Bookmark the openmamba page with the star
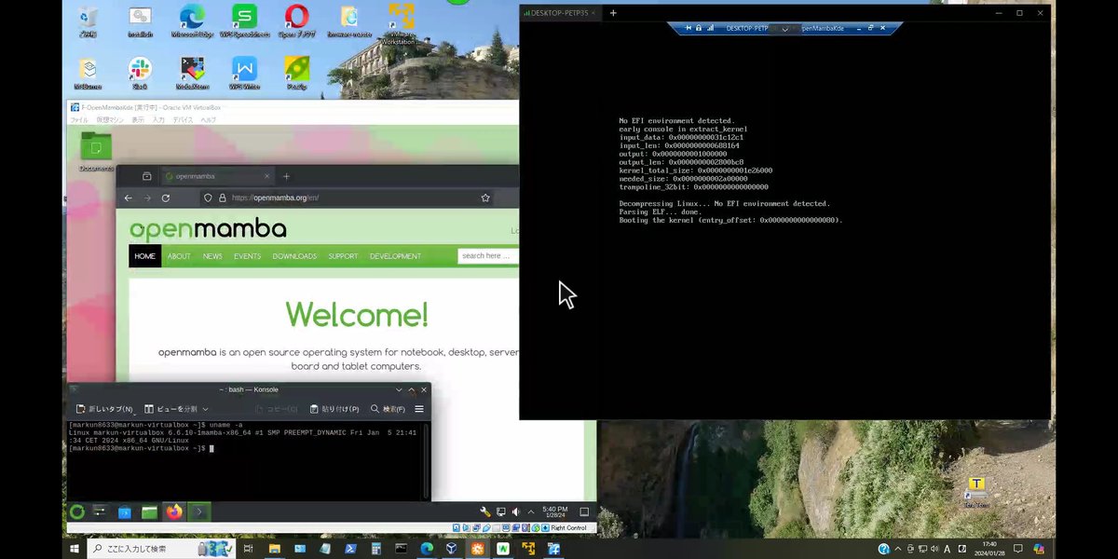Viewport: 1118px width, 559px height. coord(485,198)
